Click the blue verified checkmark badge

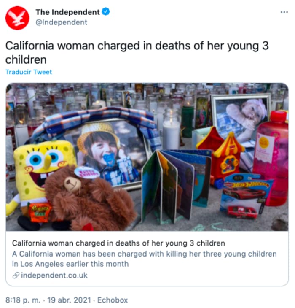click(106, 12)
